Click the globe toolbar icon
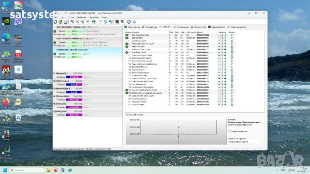 (93, 22)
